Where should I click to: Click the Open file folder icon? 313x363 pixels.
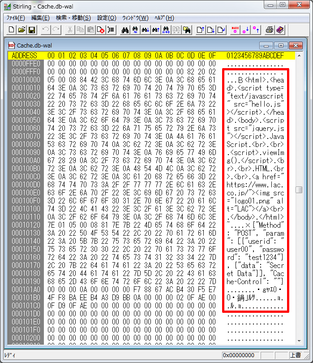tap(21, 30)
